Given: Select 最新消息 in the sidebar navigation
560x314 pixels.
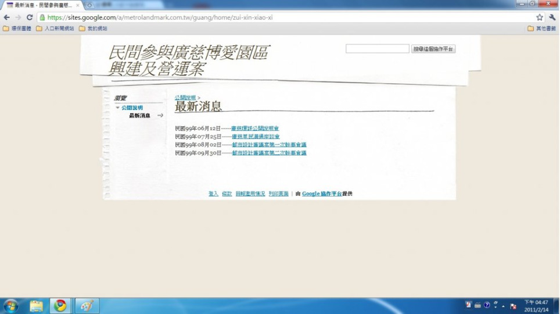Looking at the screenshot, I should pos(139,116).
